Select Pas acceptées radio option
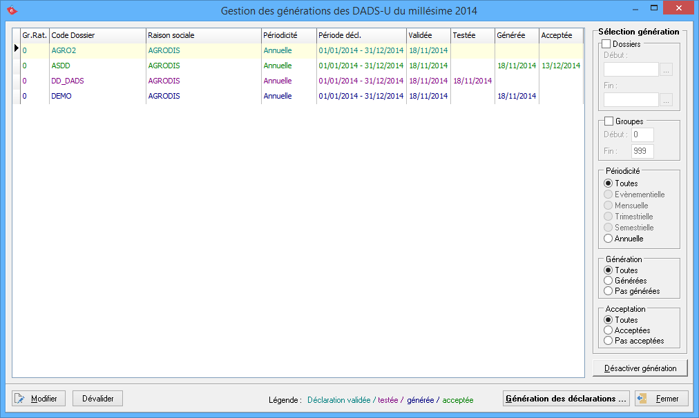 pyautogui.click(x=609, y=341)
